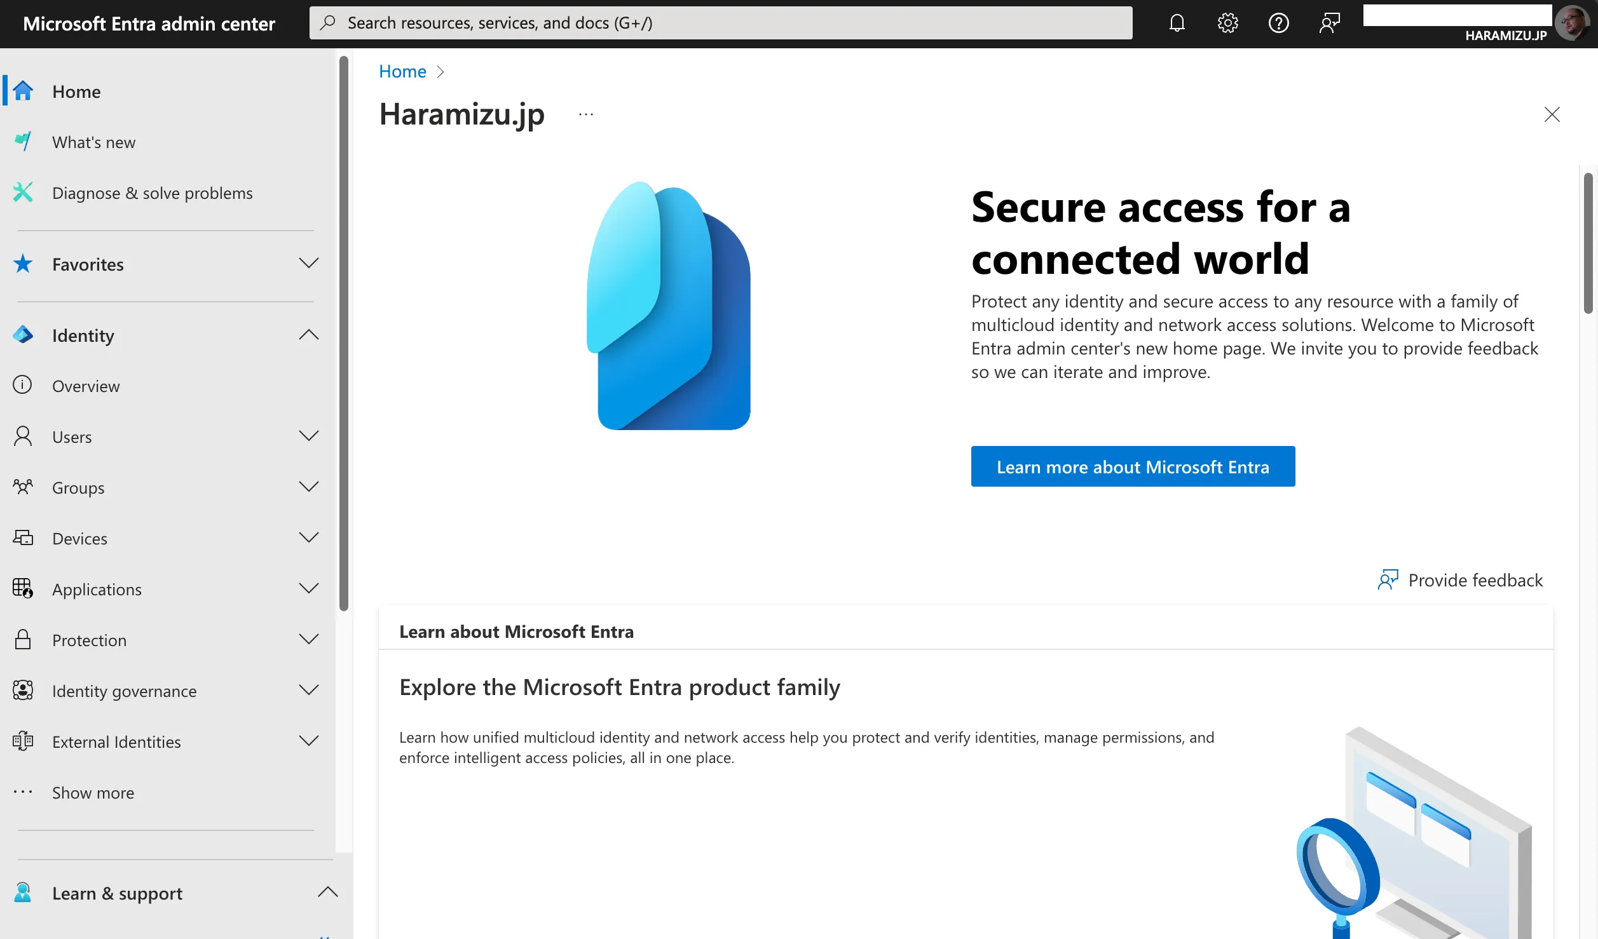Click the Explore the Microsoft Entra product family heading
This screenshot has width=1598, height=939.
coord(620,687)
